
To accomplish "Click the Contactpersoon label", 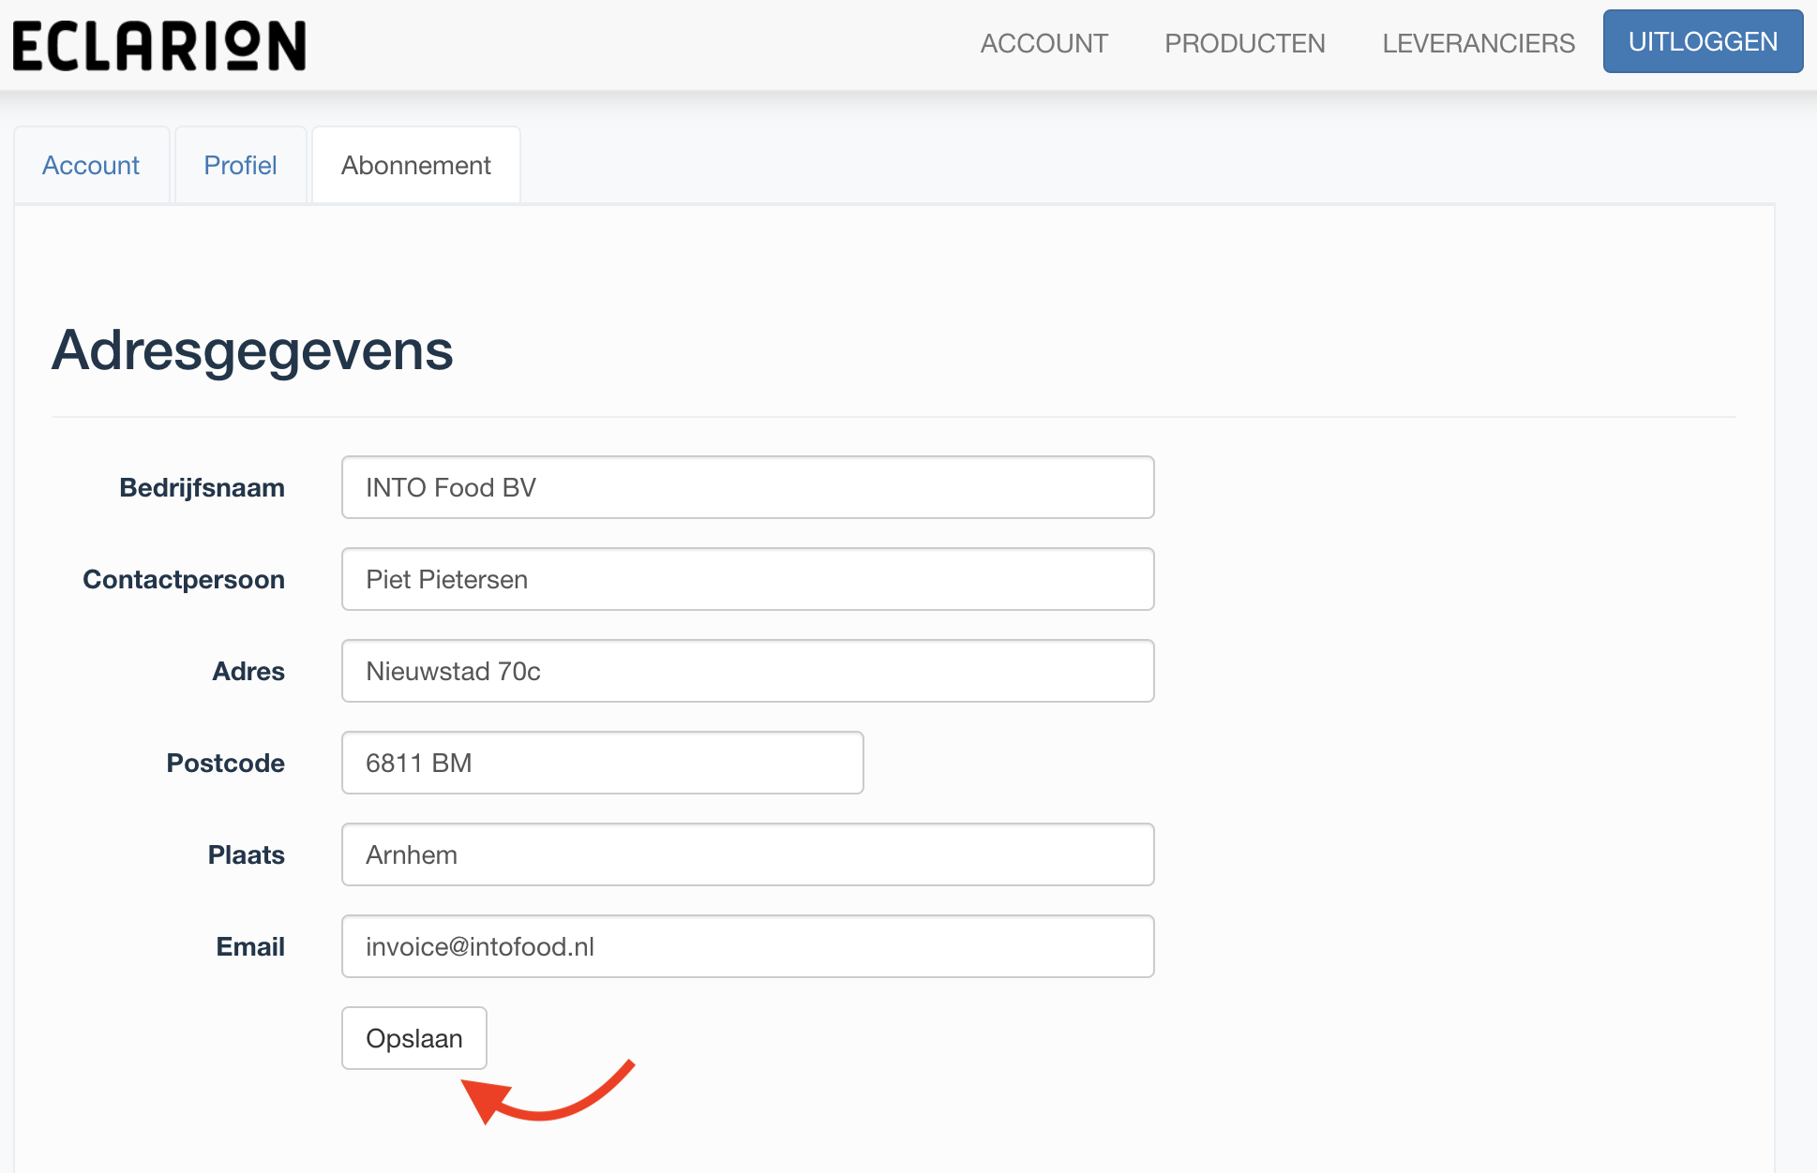I will [184, 579].
